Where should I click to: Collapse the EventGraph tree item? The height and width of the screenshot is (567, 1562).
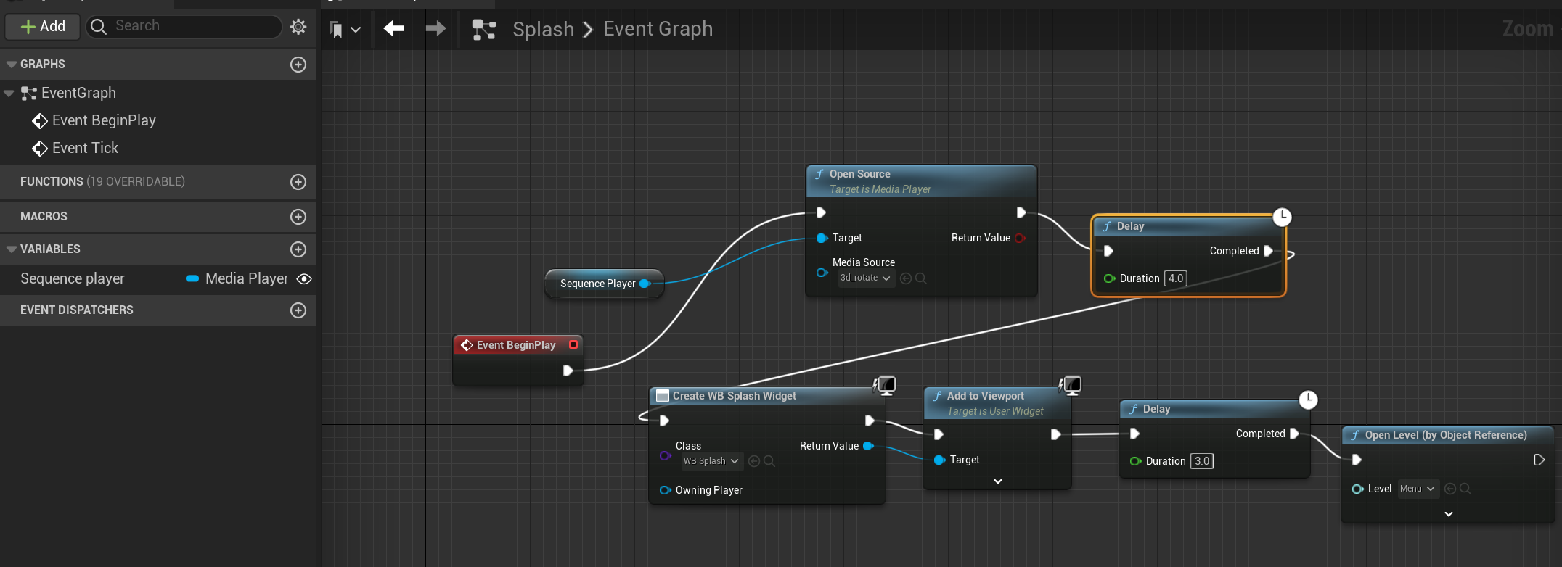pyautogui.click(x=9, y=94)
